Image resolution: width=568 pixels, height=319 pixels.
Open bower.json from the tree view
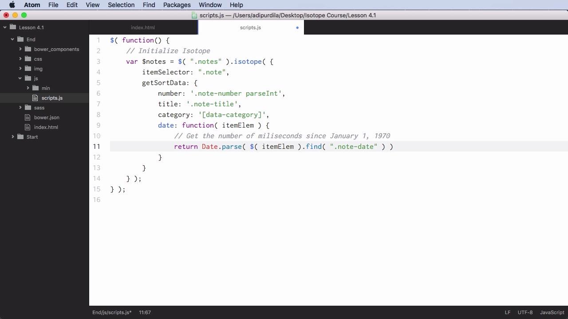click(x=47, y=117)
